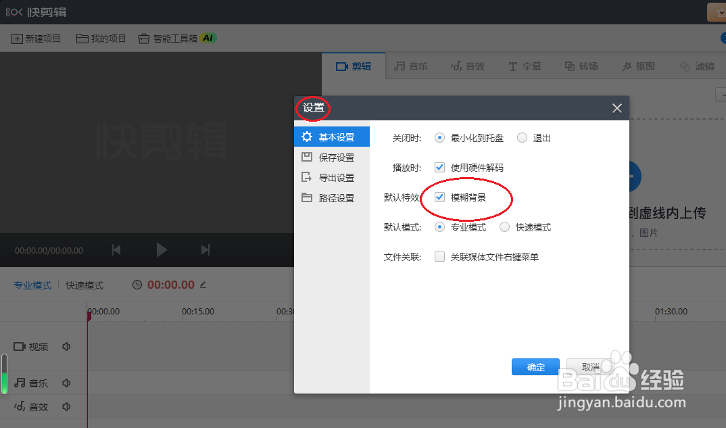The image size is (726, 428).
Task: Select 导出设置 in settings sidebar
Action: (x=332, y=177)
